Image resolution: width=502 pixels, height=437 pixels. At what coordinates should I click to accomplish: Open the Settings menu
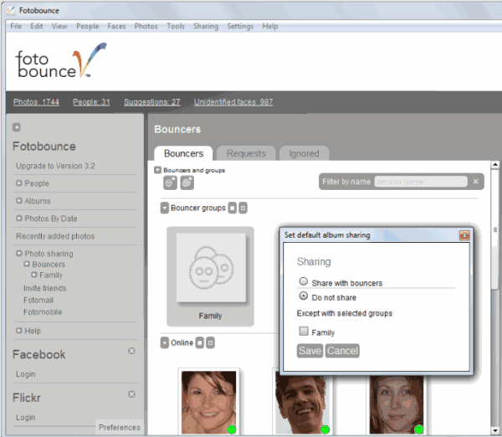(x=240, y=26)
